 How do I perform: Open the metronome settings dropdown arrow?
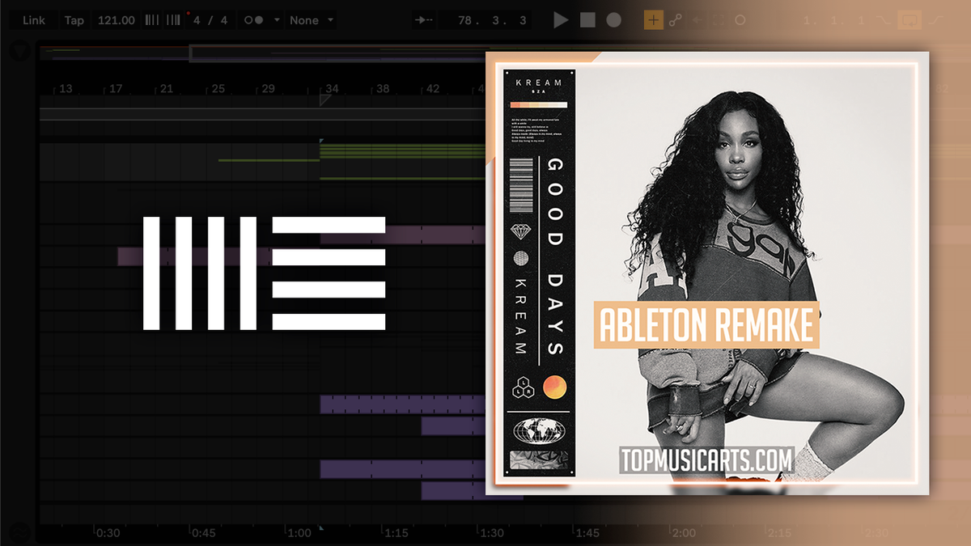277,20
